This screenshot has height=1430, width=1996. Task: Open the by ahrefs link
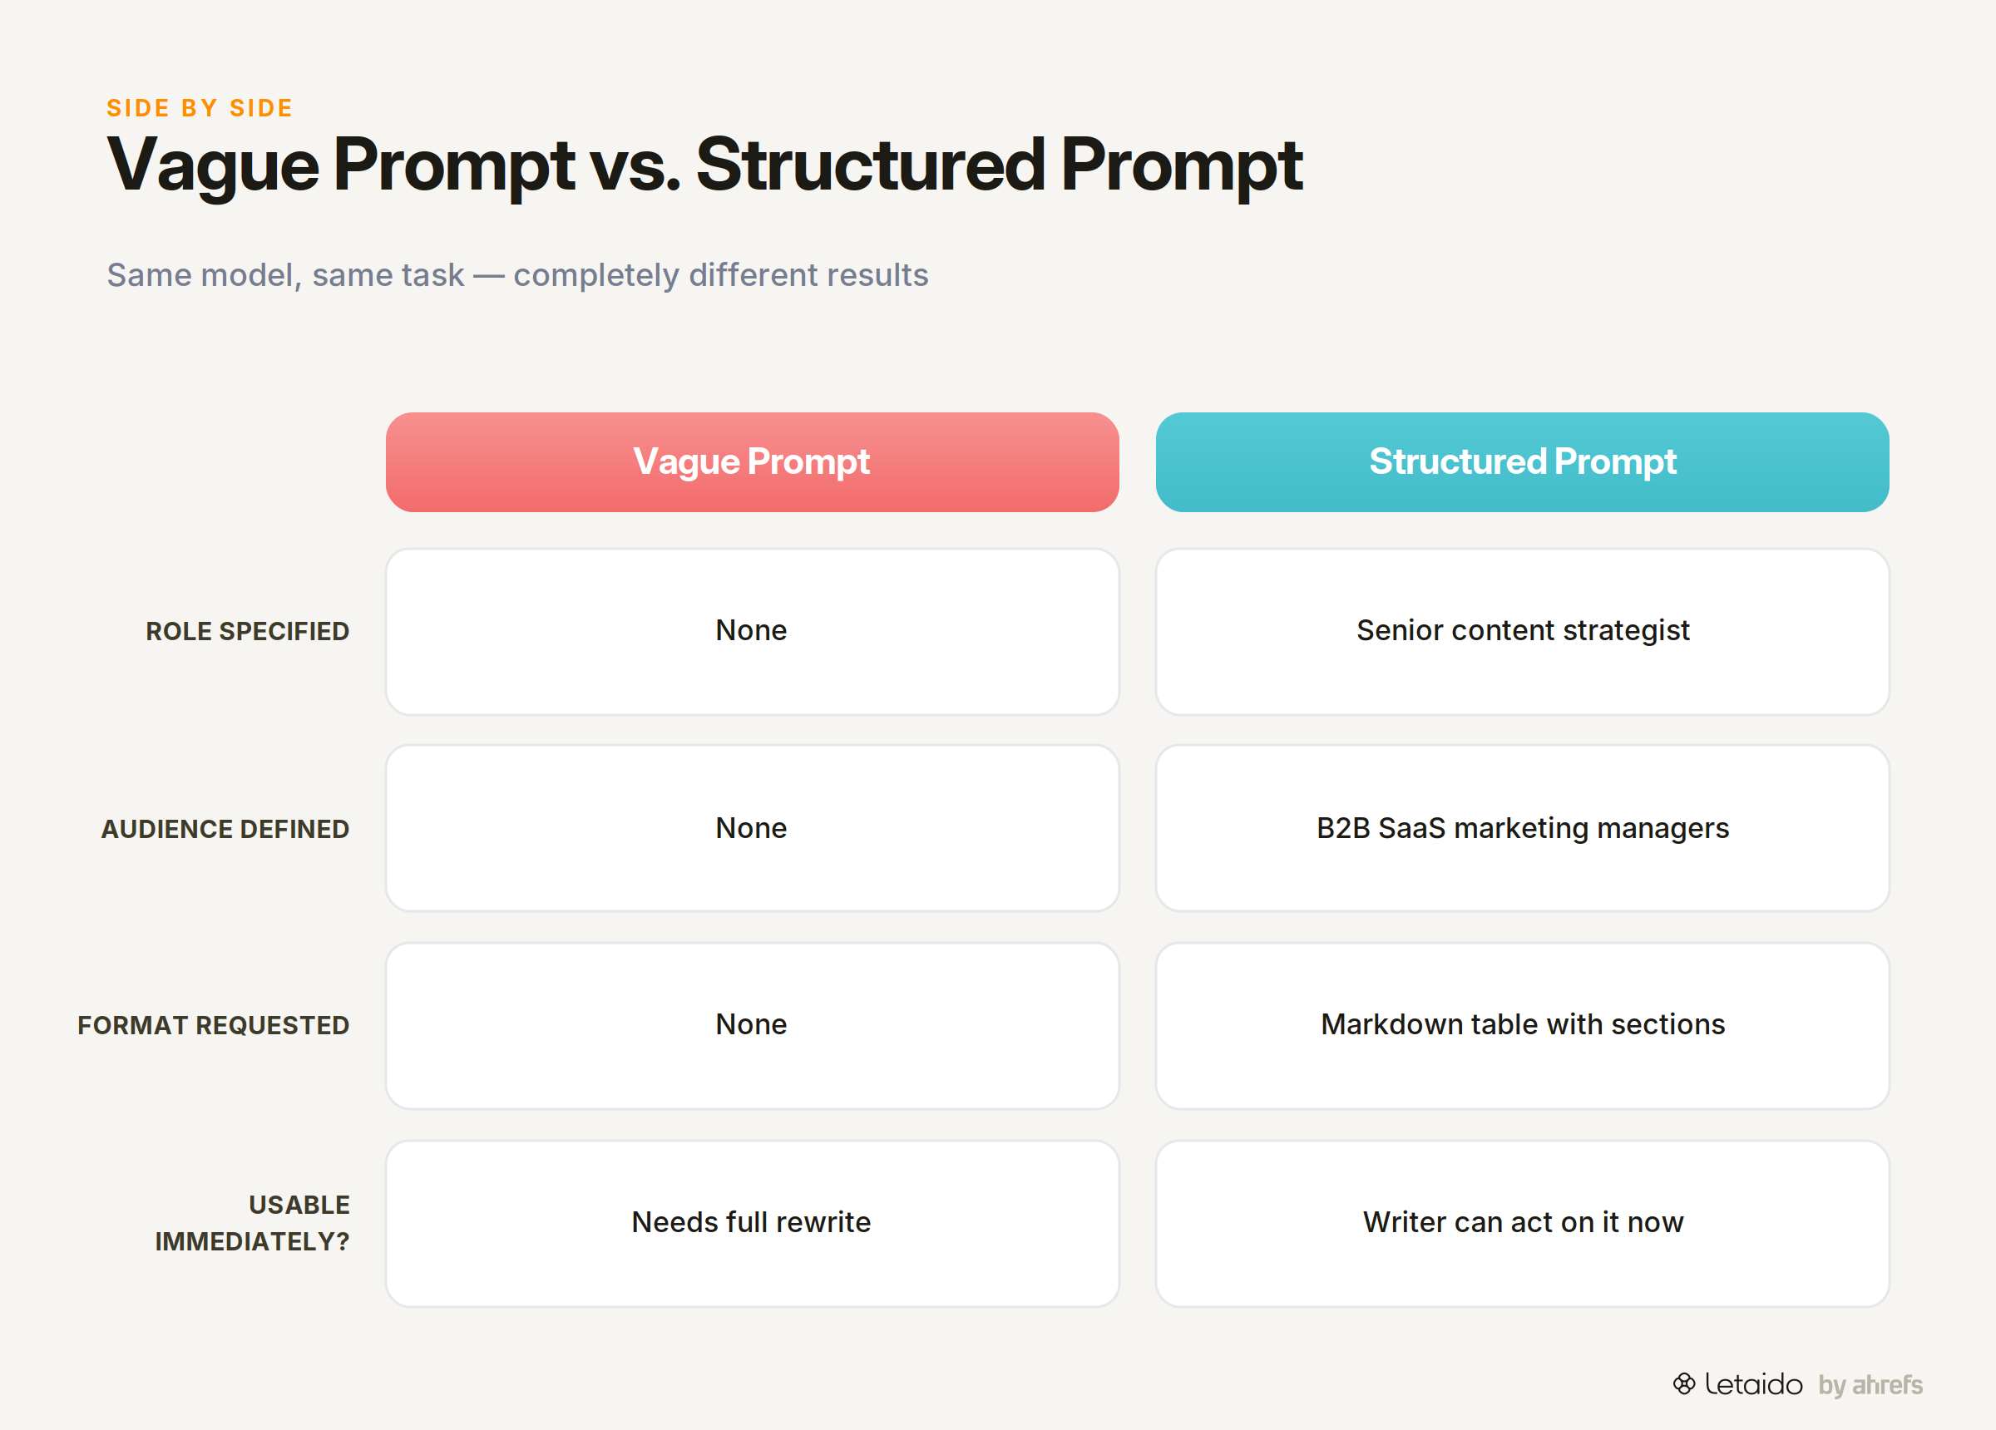(1870, 1385)
